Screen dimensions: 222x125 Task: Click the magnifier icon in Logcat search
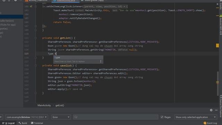click(x=76, y=117)
